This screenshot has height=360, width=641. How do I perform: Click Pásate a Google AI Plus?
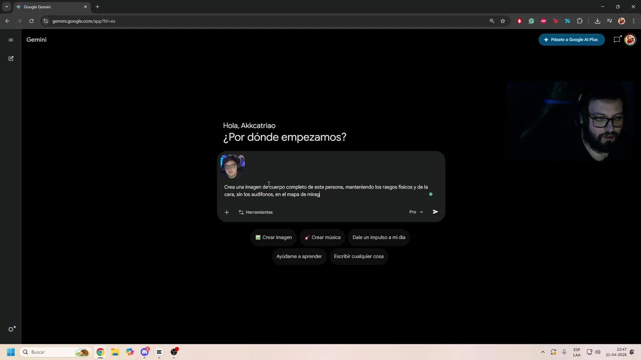coord(571,39)
